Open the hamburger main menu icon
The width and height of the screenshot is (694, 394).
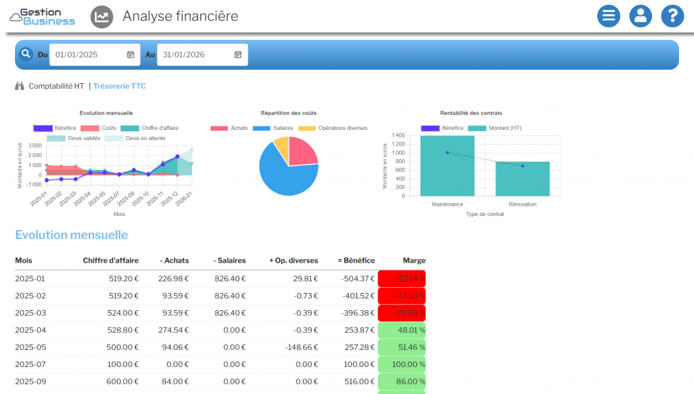(x=609, y=16)
